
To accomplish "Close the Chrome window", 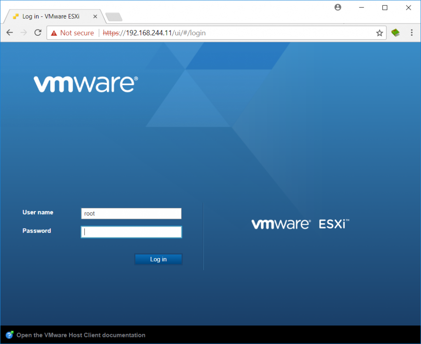I will (x=408, y=7).
